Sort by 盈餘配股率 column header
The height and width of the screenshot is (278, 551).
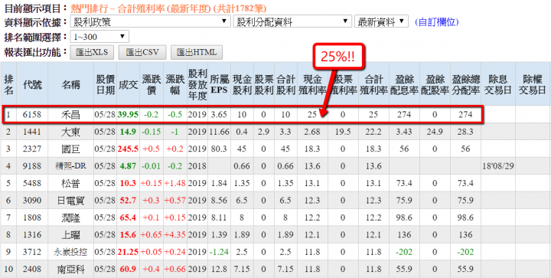click(435, 84)
